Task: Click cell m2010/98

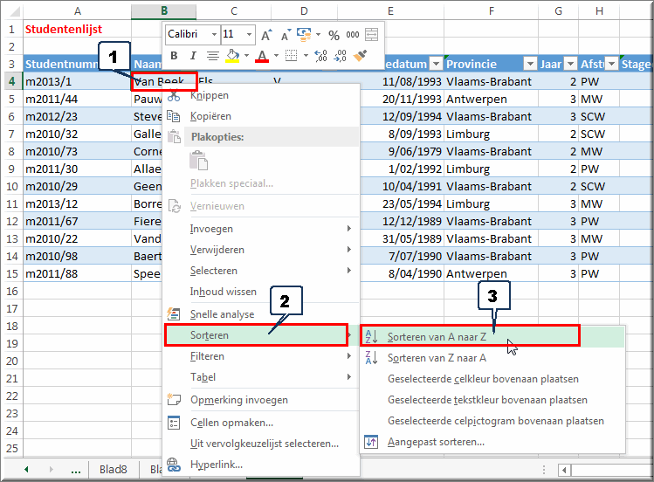Action: pyautogui.click(x=77, y=256)
